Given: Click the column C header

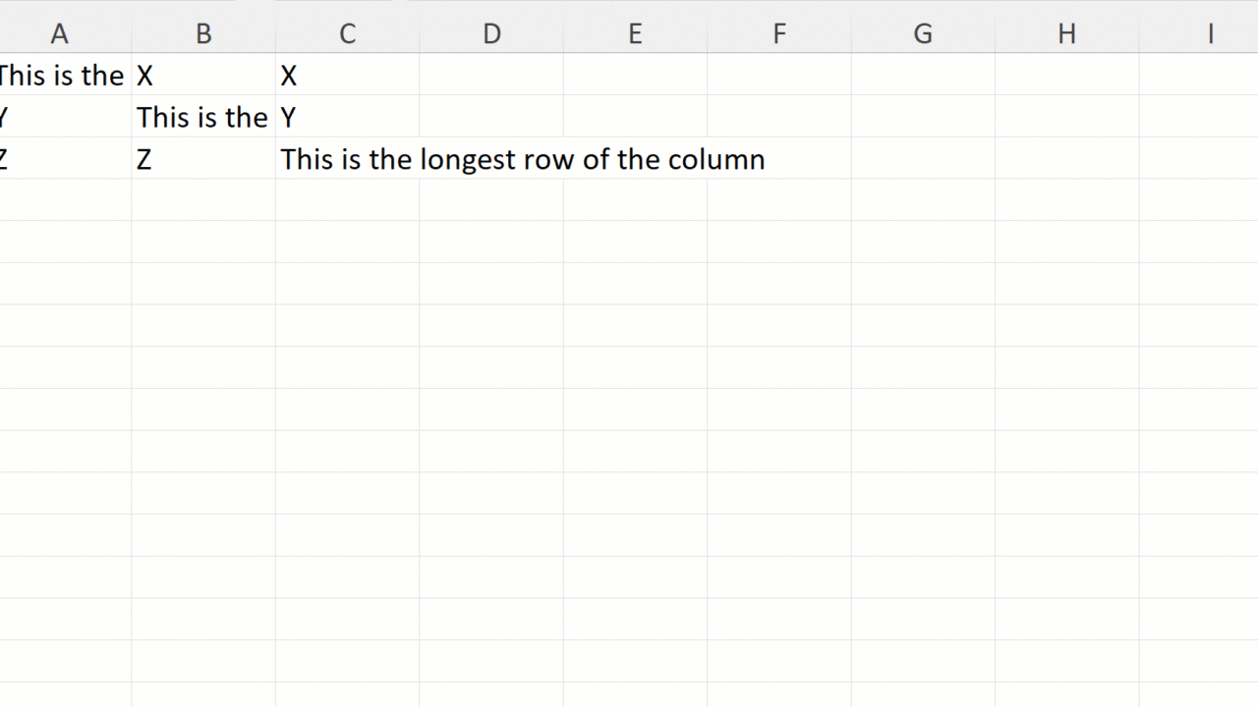Looking at the screenshot, I should (347, 33).
